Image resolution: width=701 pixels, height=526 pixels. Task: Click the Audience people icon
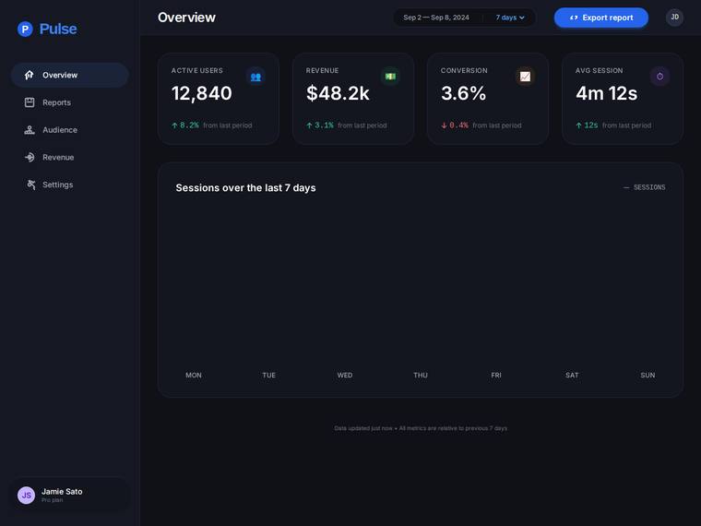(x=30, y=130)
